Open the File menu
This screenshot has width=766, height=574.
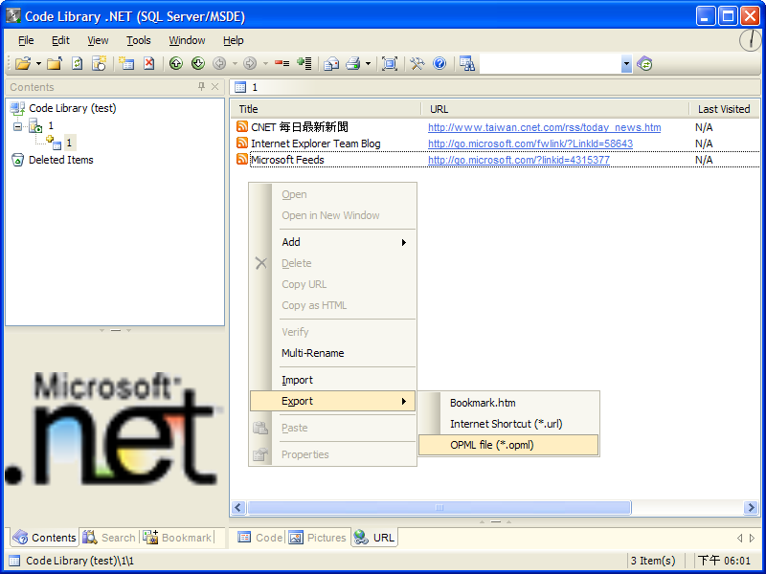pos(26,40)
